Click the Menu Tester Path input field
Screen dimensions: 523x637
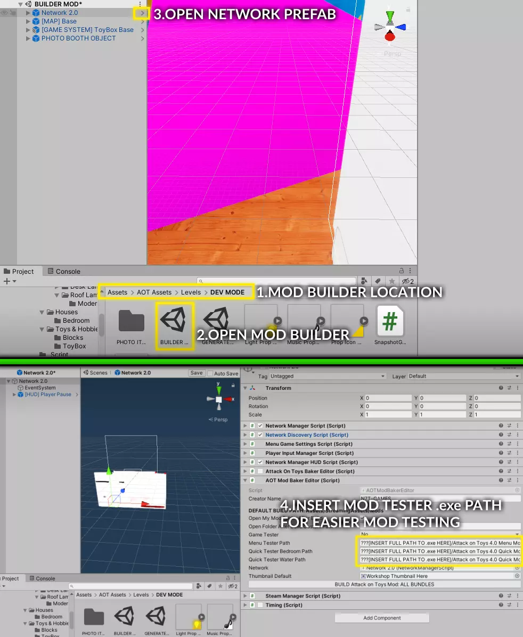440,543
